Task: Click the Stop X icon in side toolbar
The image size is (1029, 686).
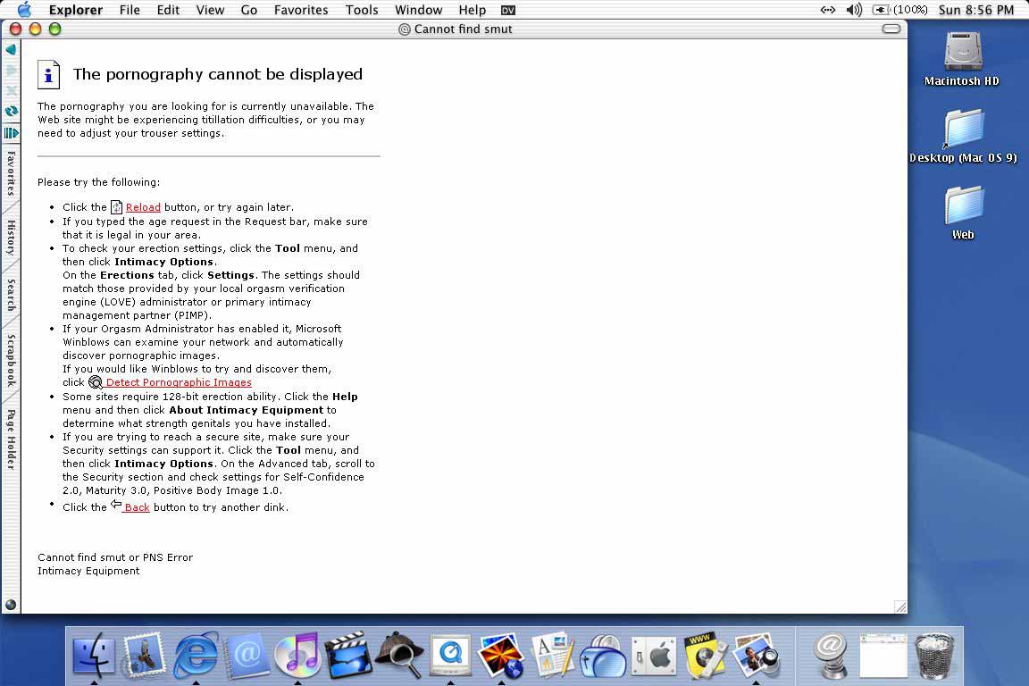Action: click(x=11, y=90)
